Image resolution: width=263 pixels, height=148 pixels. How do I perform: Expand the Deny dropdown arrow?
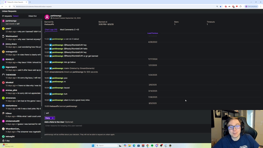pos(53,118)
